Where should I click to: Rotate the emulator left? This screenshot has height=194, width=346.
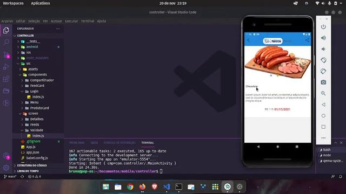coord(323,60)
